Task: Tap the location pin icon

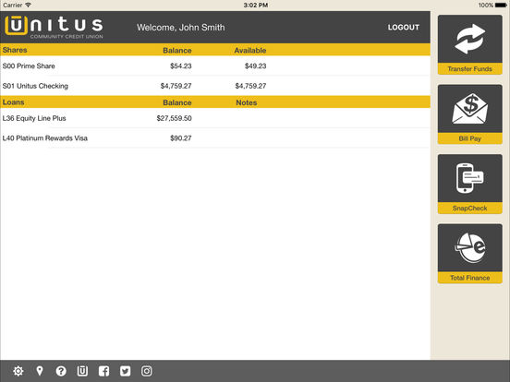Action: [40, 371]
